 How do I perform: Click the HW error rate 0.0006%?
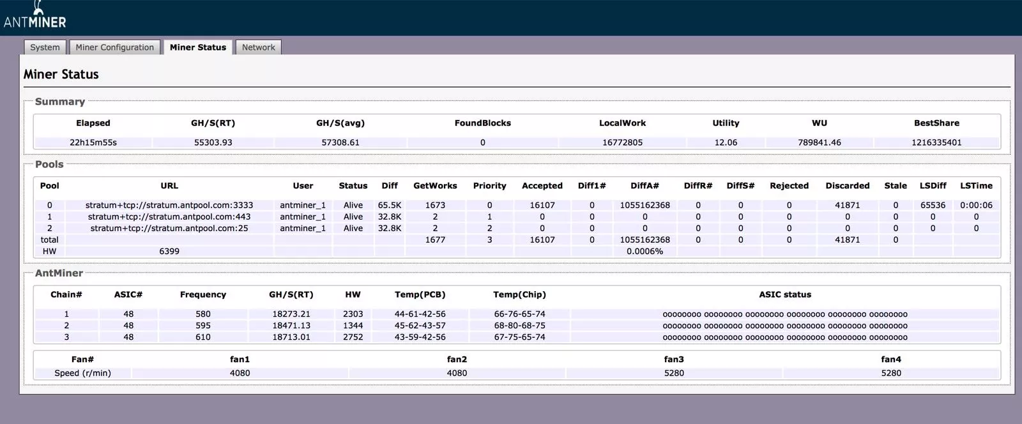click(x=644, y=251)
